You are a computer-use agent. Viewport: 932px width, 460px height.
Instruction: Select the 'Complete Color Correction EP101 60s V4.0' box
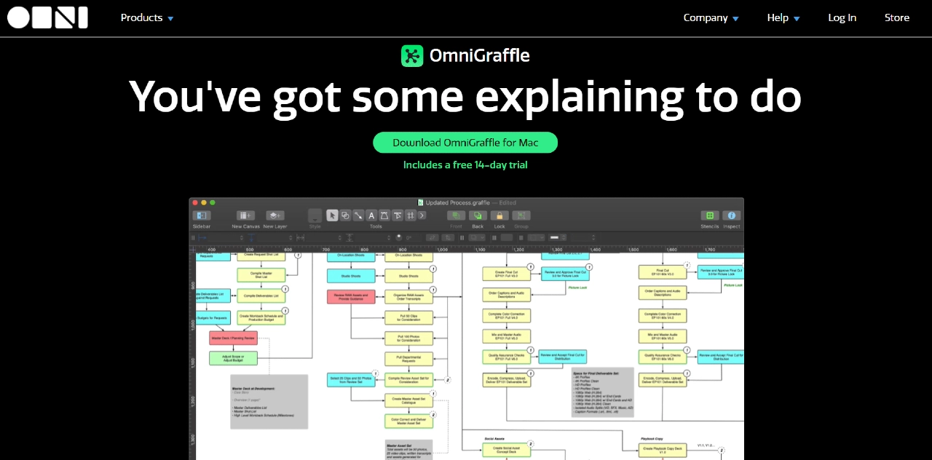coord(663,316)
